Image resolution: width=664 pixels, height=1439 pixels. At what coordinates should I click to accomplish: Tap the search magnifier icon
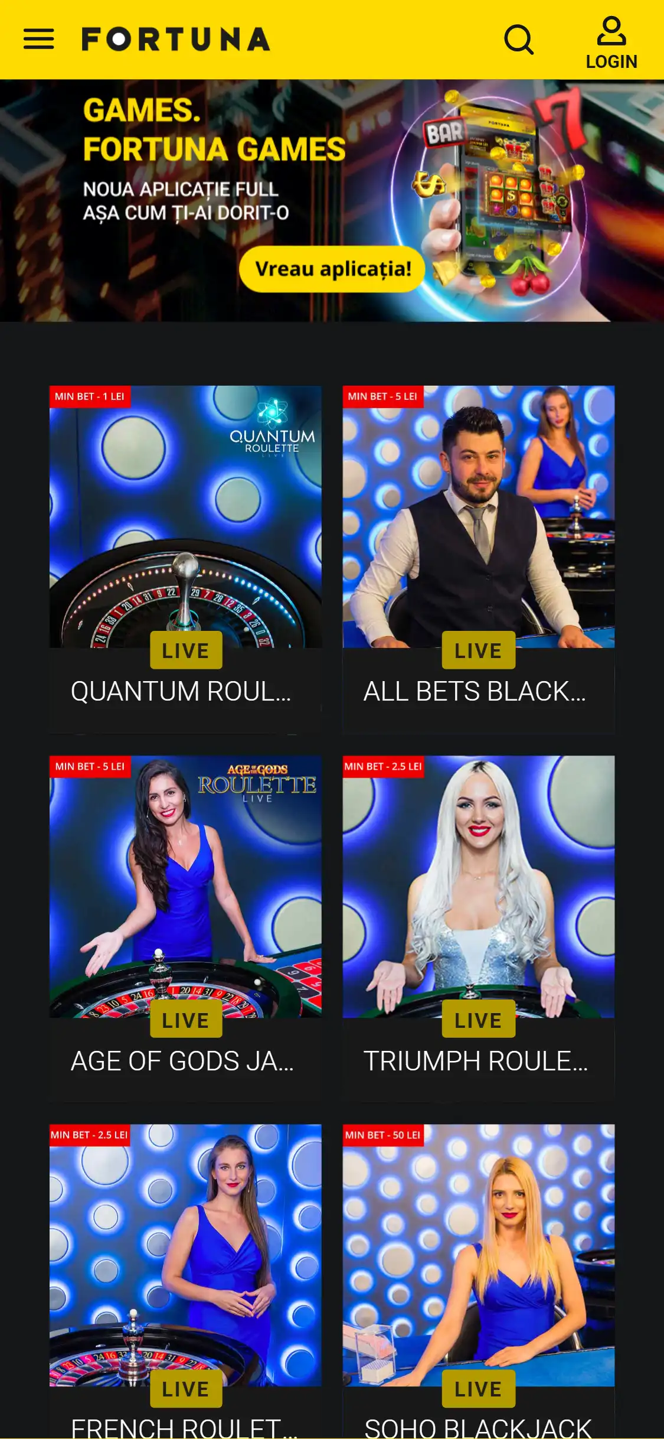click(519, 40)
